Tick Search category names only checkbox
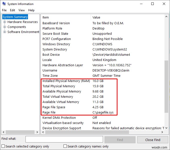This screenshot has height=150, width=170. (x=65, y=146)
